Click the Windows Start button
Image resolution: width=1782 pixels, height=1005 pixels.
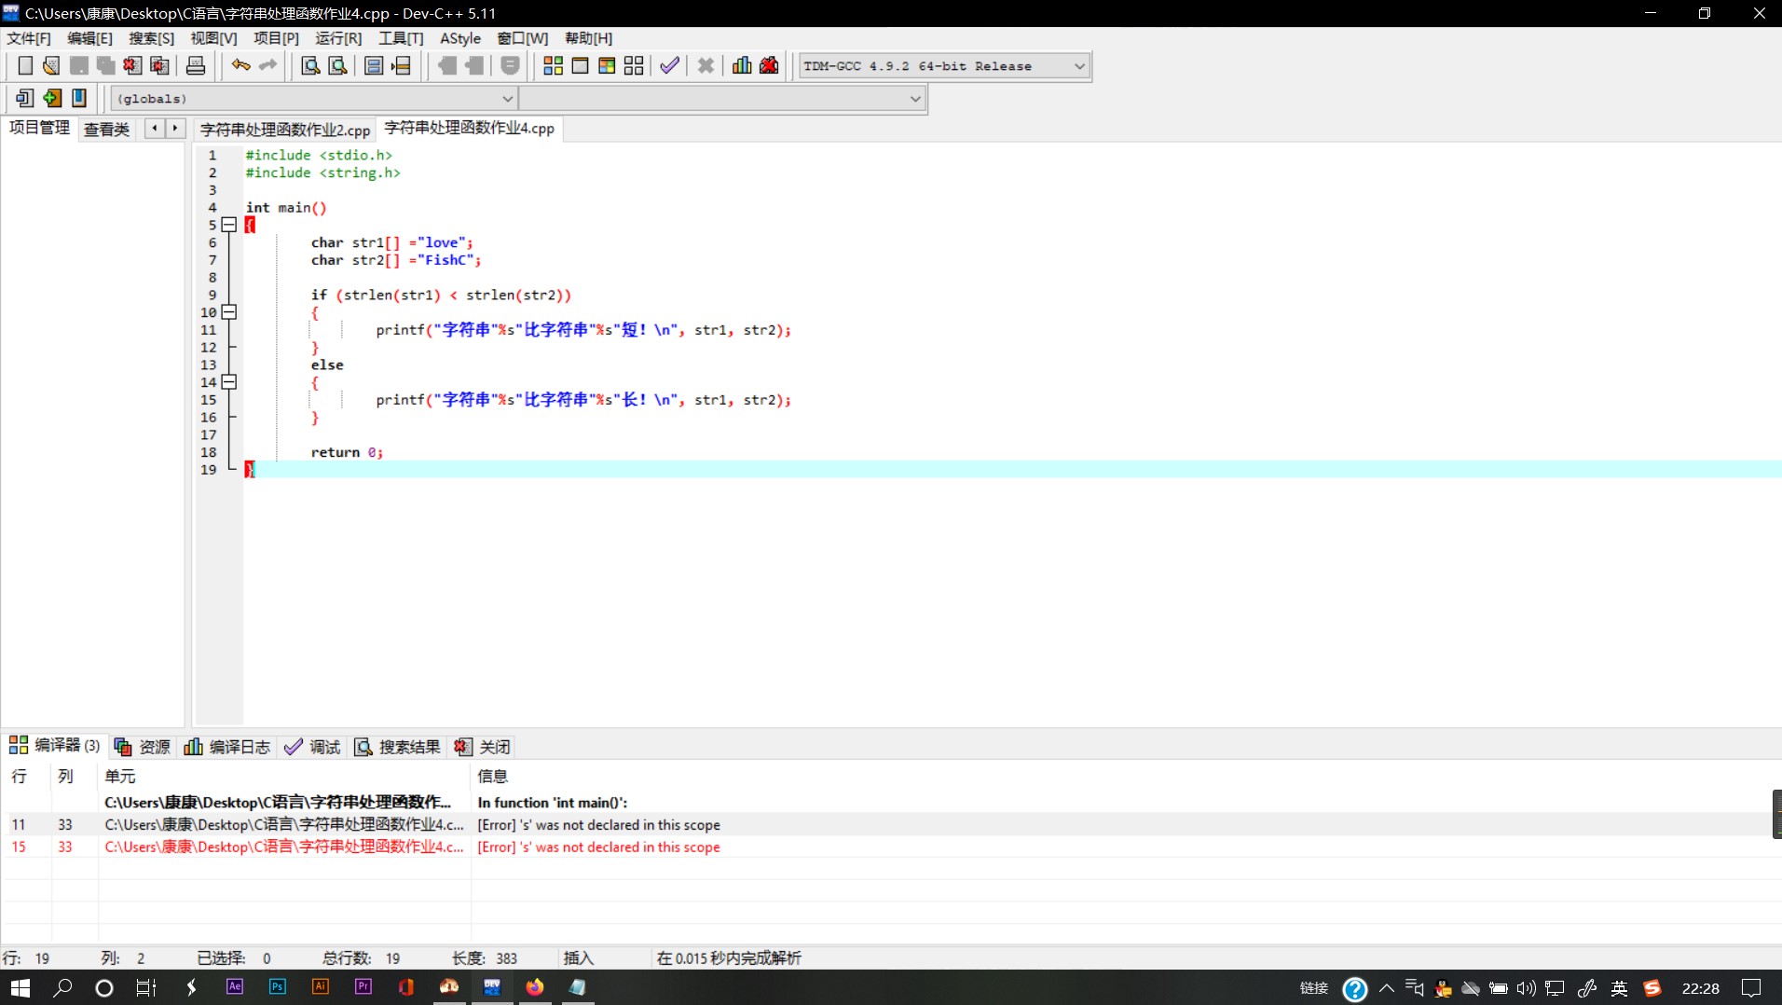21,987
